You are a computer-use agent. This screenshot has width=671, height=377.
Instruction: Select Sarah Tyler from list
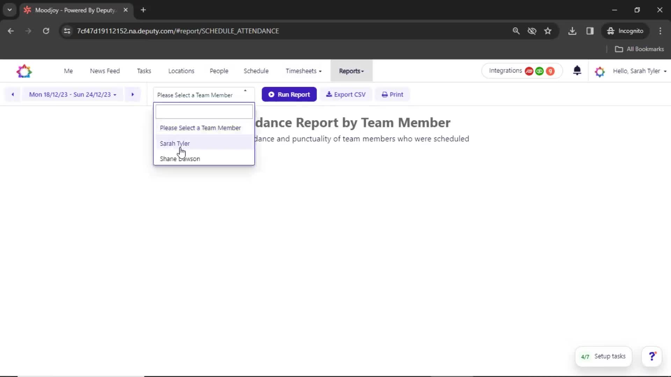point(204,143)
